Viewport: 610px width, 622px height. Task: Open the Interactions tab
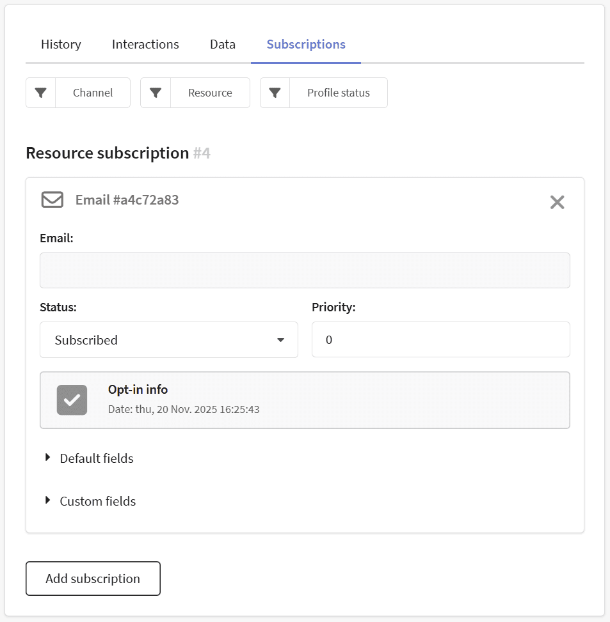coord(145,44)
